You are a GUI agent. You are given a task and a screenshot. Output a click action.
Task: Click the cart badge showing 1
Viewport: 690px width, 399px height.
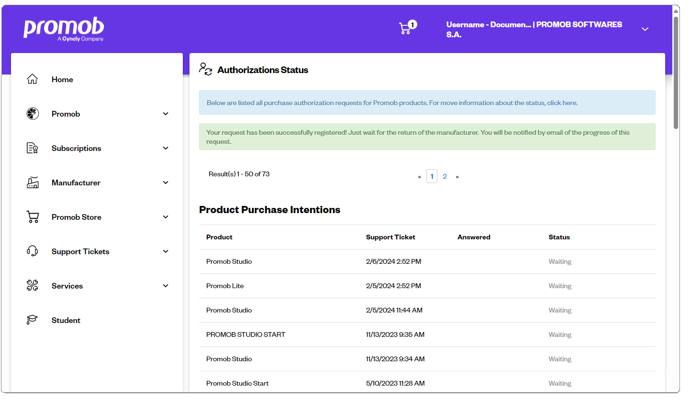pos(413,24)
